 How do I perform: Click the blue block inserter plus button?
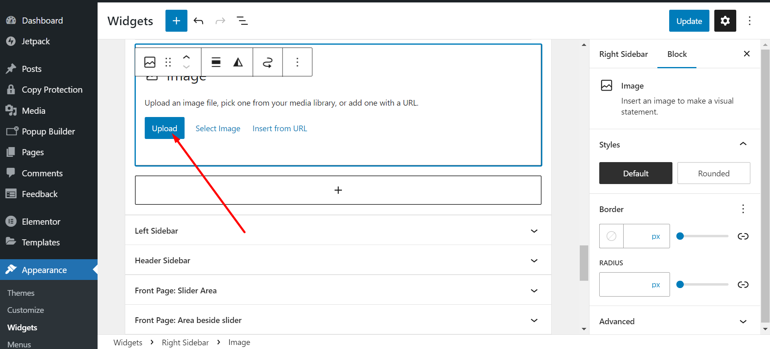tap(176, 21)
